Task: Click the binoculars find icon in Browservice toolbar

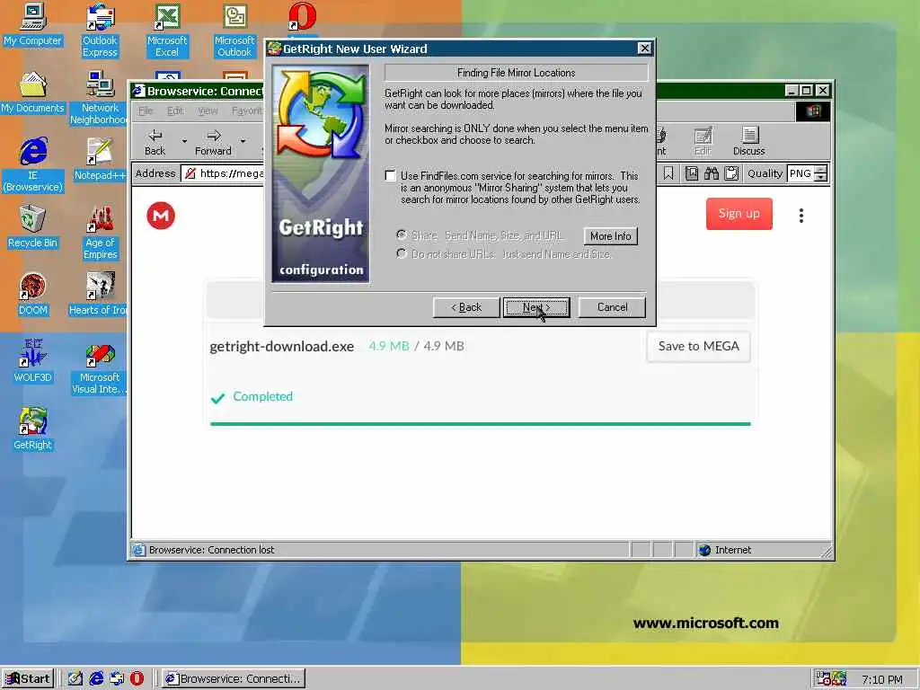Action: pyautogui.click(x=712, y=173)
